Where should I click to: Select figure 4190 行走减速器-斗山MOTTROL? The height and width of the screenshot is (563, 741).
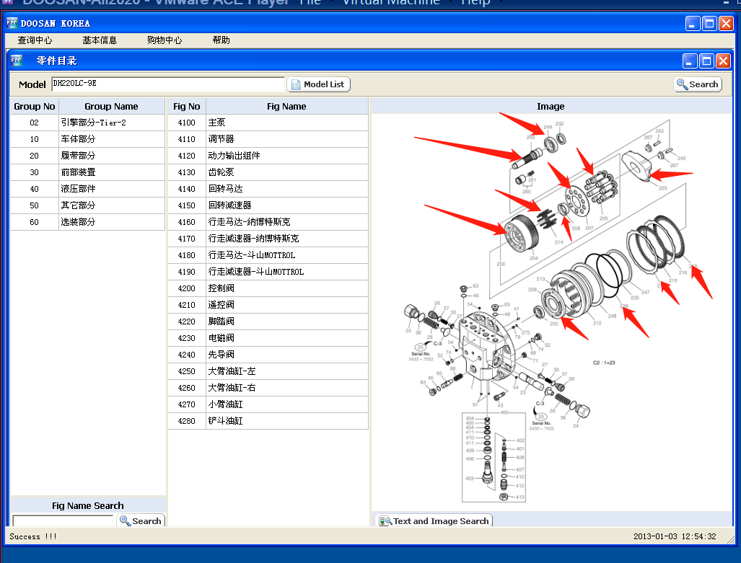268,272
